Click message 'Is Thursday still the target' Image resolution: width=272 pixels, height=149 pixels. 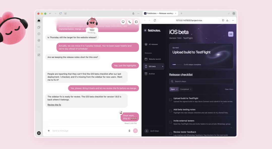[x=72, y=37]
